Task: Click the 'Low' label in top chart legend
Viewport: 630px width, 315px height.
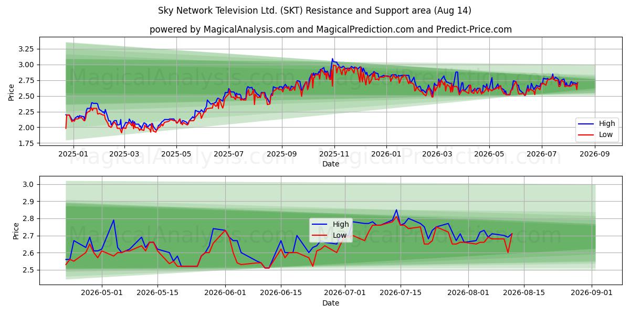Action: [x=606, y=135]
